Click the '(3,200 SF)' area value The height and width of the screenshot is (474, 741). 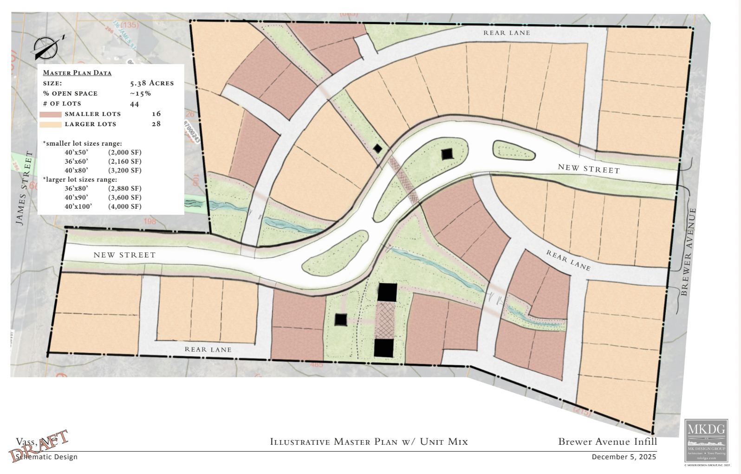(125, 170)
